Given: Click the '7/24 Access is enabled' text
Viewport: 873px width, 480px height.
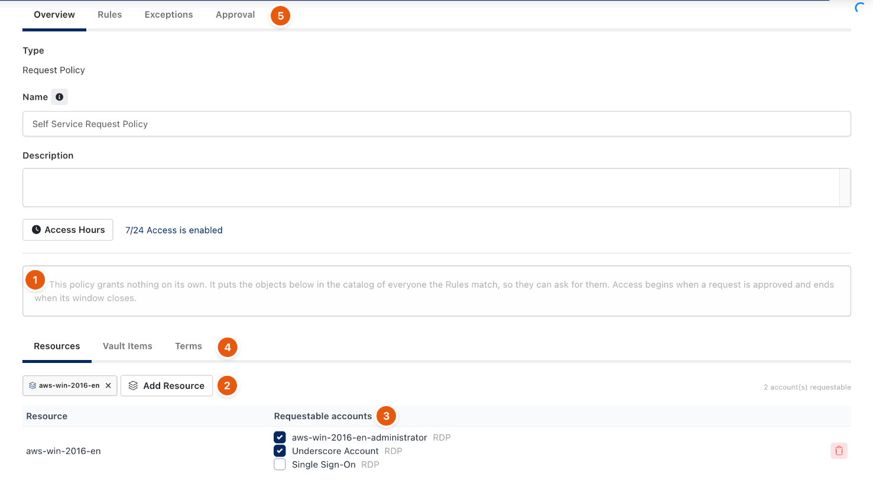Looking at the screenshot, I should pyautogui.click(x=174, y=231).
